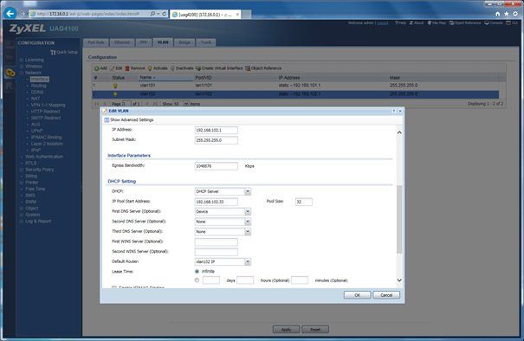Click the IP Pool Start Address field
The width and height of the screenshot is (524, 341).
pyautogui.click(x=217, y=202)
